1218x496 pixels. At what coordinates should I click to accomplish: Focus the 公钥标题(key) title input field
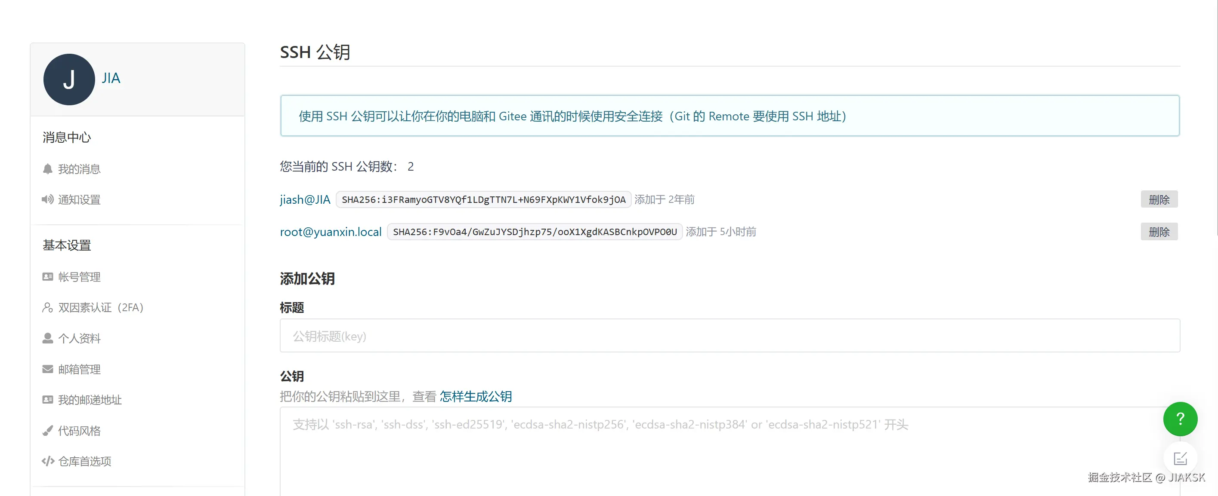coord(729,336)
